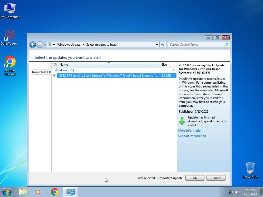Close the Windows Update window
The width and height of the screenshot is (263, 197).
coord(226,38)
